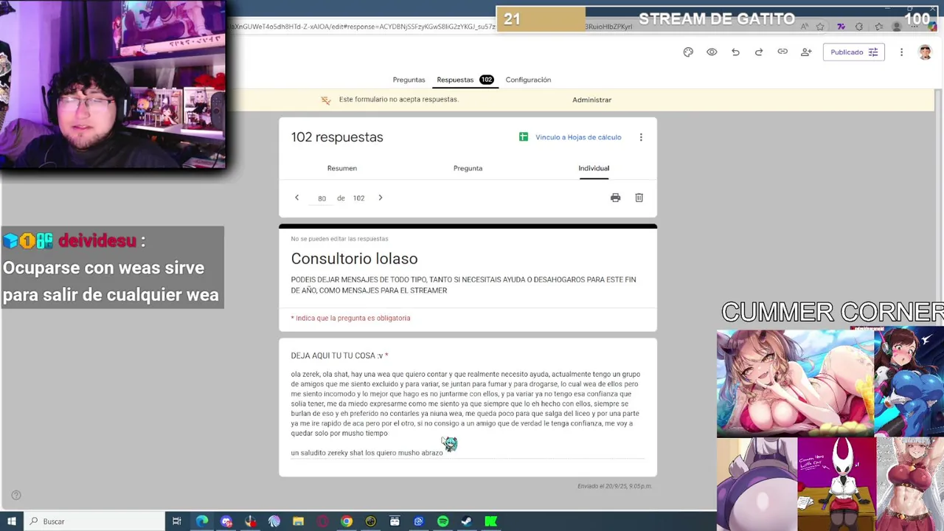
Task: Click the '102 respuestas' heading
Action: point(337,137)
